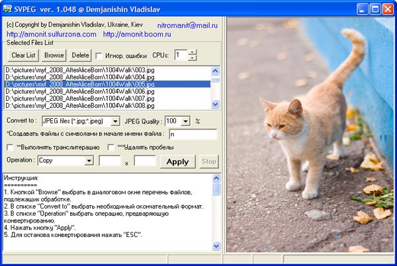Click the Delete button
The width and height of the screenshot is (397, 266).
[x=80, y=55]
